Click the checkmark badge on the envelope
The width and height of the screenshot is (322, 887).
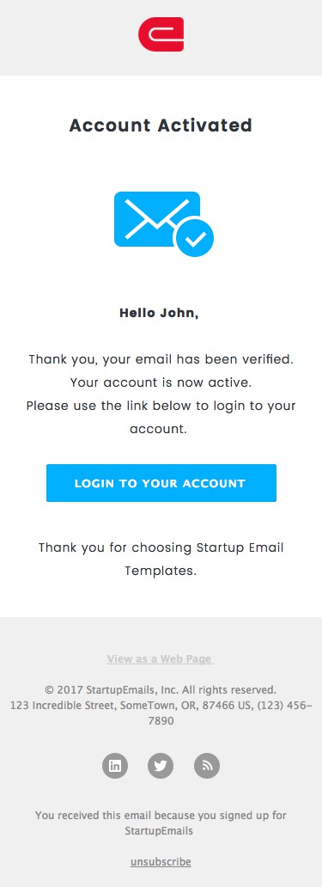point(194,237)
